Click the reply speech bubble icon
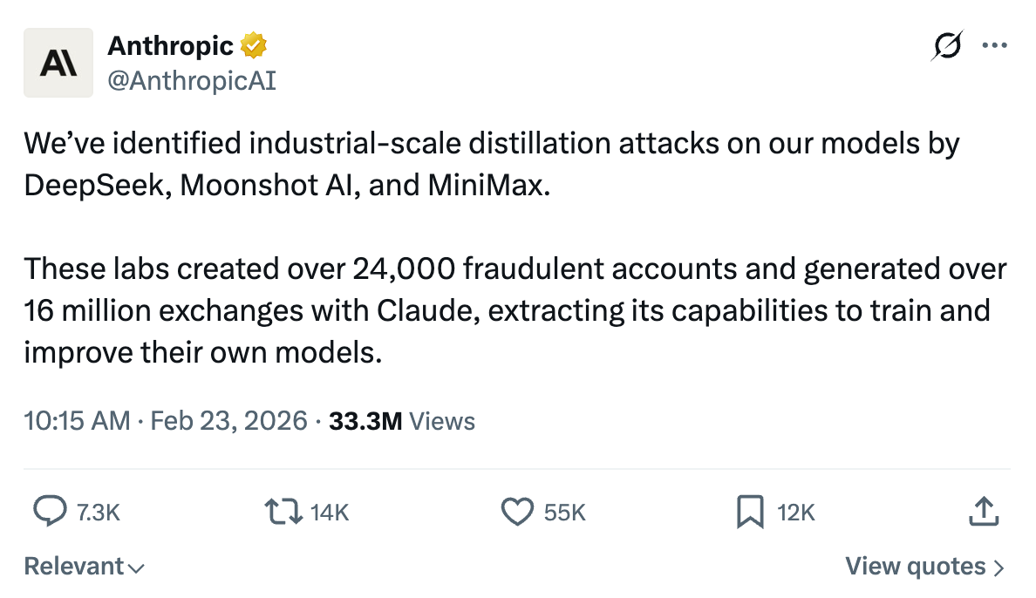 tap(50, 512)
